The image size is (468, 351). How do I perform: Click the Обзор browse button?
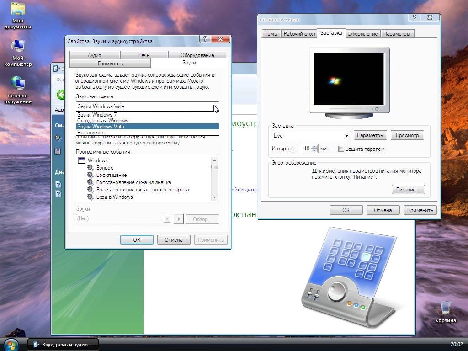(x=202, y=219)
